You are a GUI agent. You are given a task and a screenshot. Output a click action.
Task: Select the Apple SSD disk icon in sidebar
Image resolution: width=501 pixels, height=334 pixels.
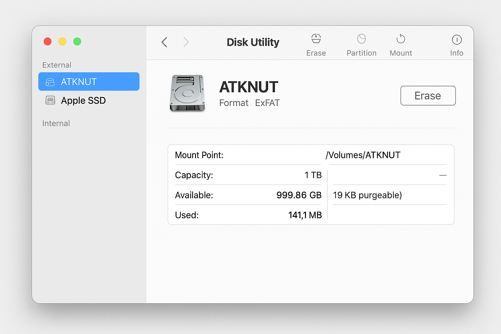[x=50, y=100]
